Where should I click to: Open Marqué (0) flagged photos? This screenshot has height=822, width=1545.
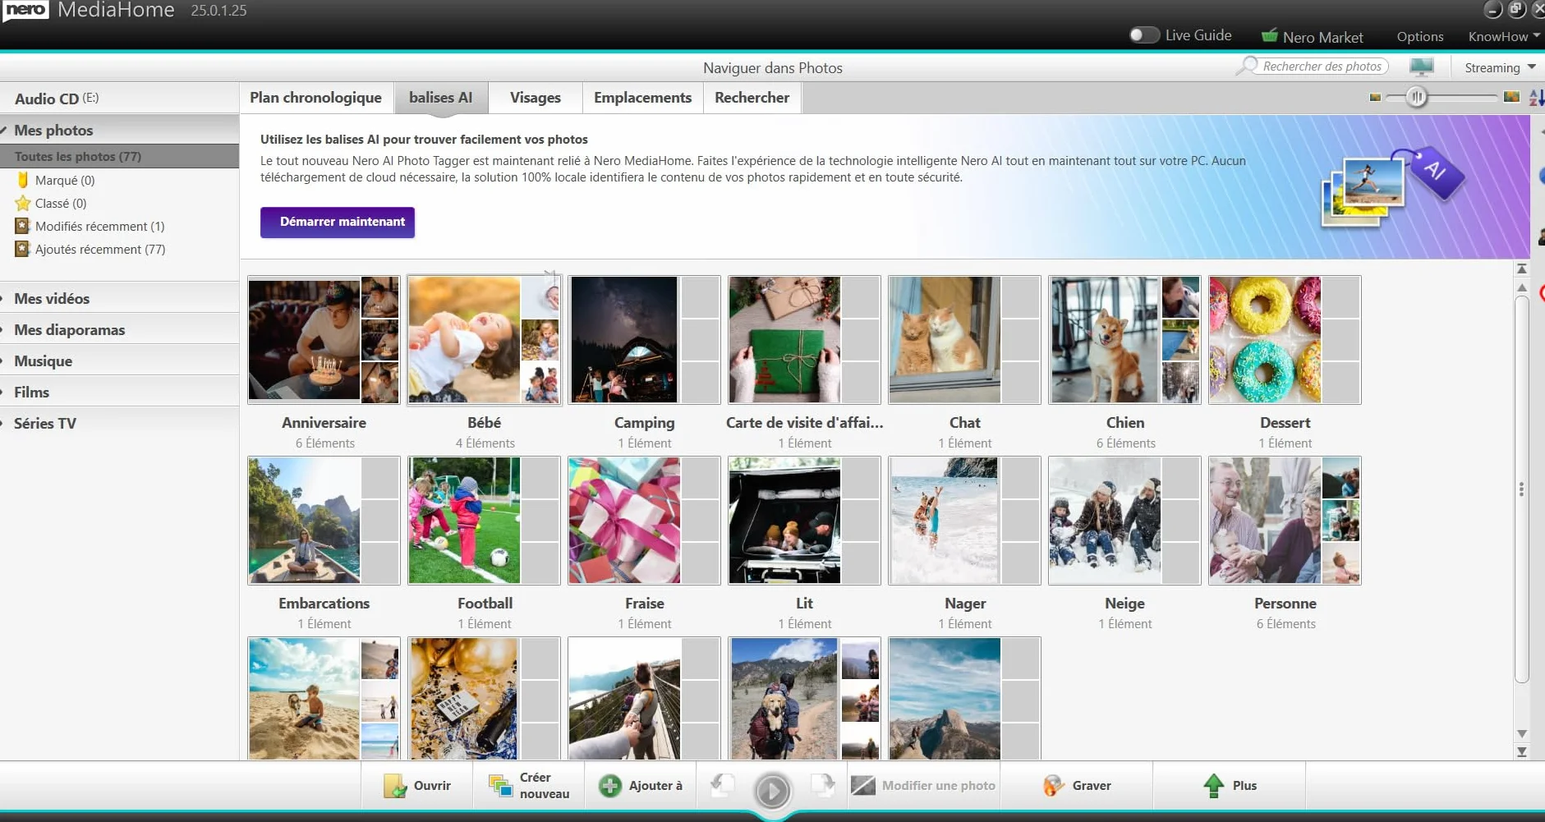65,180
